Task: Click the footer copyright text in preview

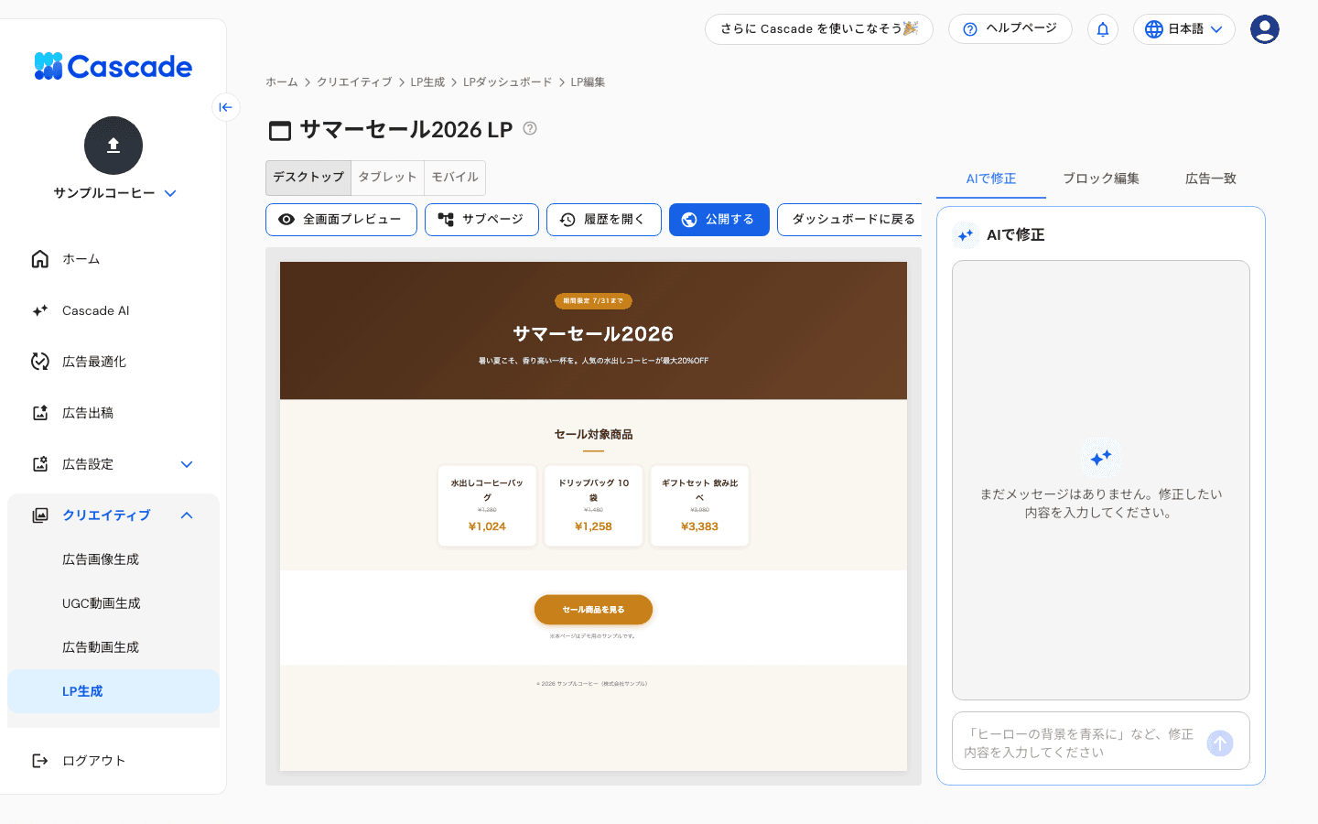Action: [x=592, y=684]
